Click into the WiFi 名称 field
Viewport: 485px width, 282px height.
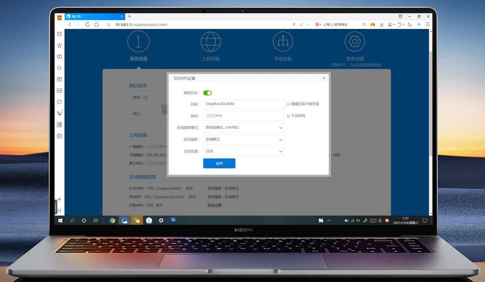point(244,104)
